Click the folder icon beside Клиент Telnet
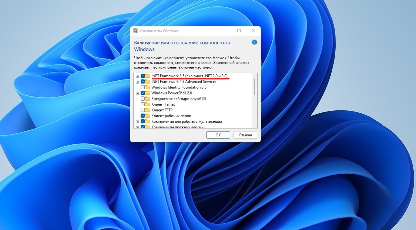The height and width of the screenshot is (230, 416). (148, 104)
